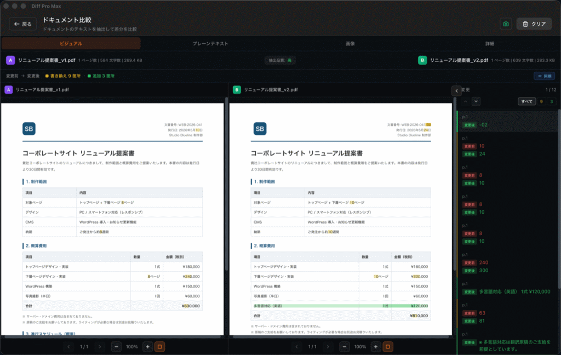Switch to the 画像 tab

point(350,43)
